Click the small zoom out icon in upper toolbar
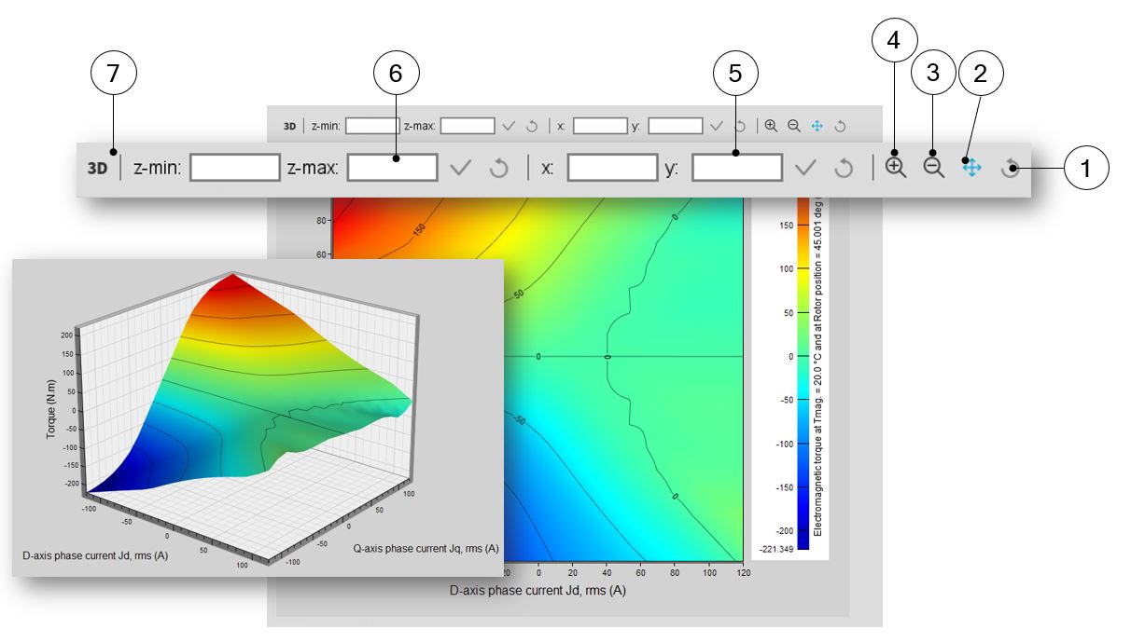This screenshot has width=1131, height=643. pyautogui.click(x=794, y=126)
